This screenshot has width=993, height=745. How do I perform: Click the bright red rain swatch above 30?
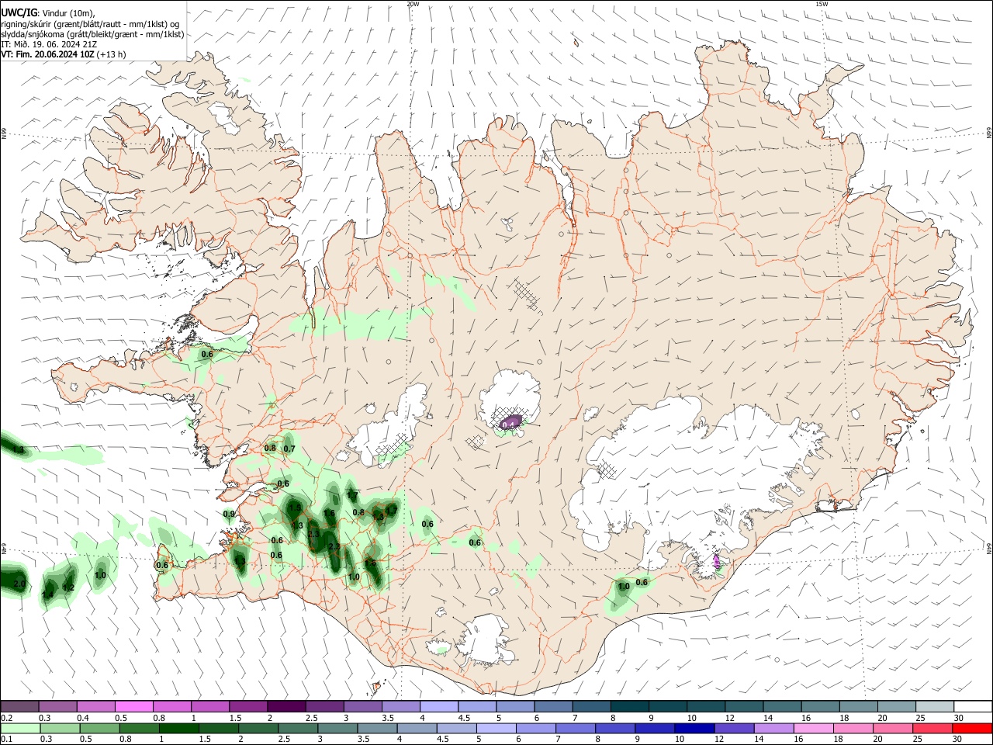click(x=972, y=729)
